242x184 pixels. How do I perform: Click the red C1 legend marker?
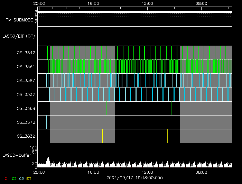(x=7, y=178)
